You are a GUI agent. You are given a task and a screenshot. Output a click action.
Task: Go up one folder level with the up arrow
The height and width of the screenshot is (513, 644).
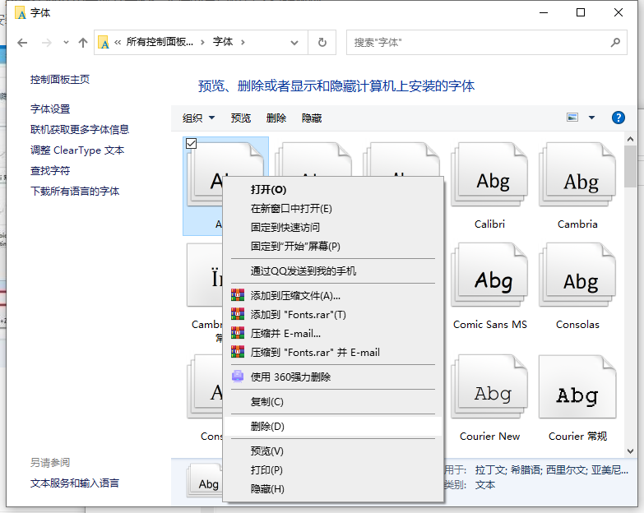click(82, 43)
